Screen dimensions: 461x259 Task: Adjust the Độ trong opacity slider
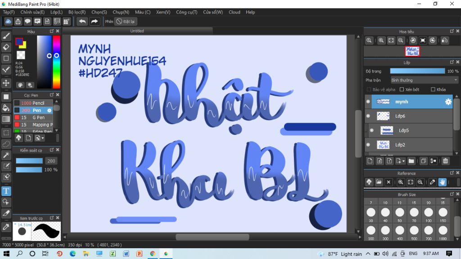pyautogui.click(x=417, y=71)
